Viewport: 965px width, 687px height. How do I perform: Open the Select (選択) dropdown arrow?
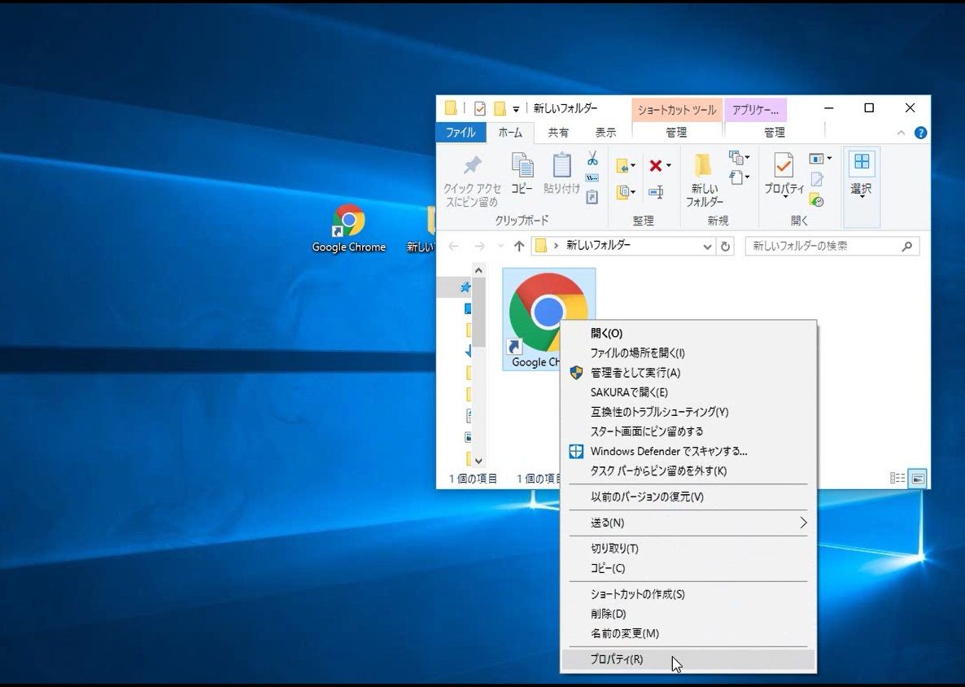[x=862, y=197]
